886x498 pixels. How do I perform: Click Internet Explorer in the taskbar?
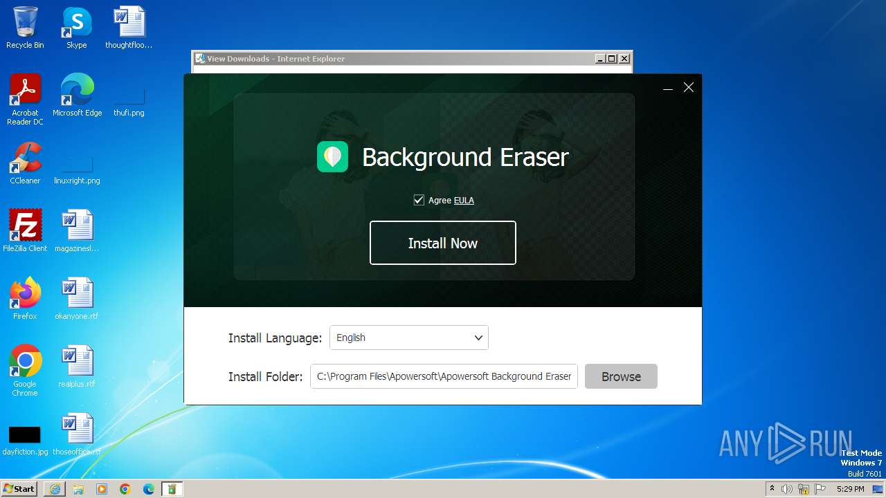click(x=55, y=489)
